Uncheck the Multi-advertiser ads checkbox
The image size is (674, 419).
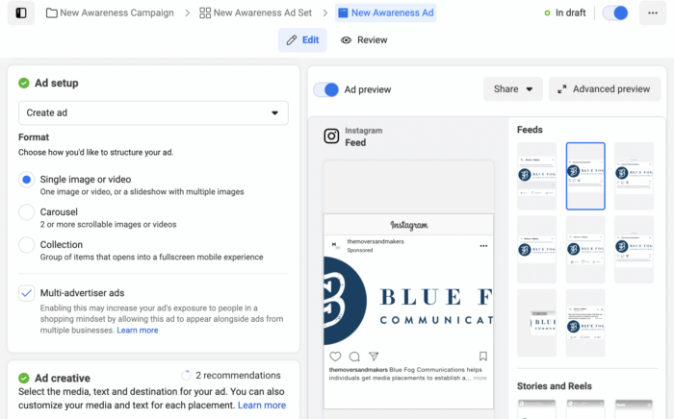27,293
